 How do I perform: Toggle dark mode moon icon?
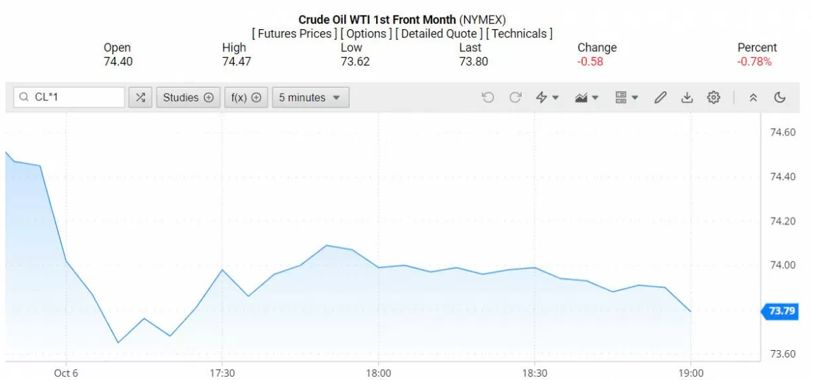(x=780, y=98)
